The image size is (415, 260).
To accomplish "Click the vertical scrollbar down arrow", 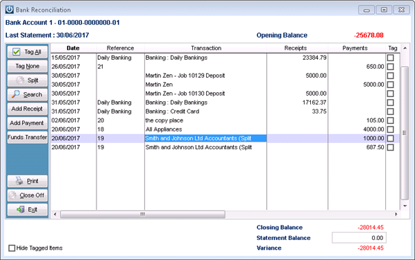I will pyautogui.click(x=405, y=206).
